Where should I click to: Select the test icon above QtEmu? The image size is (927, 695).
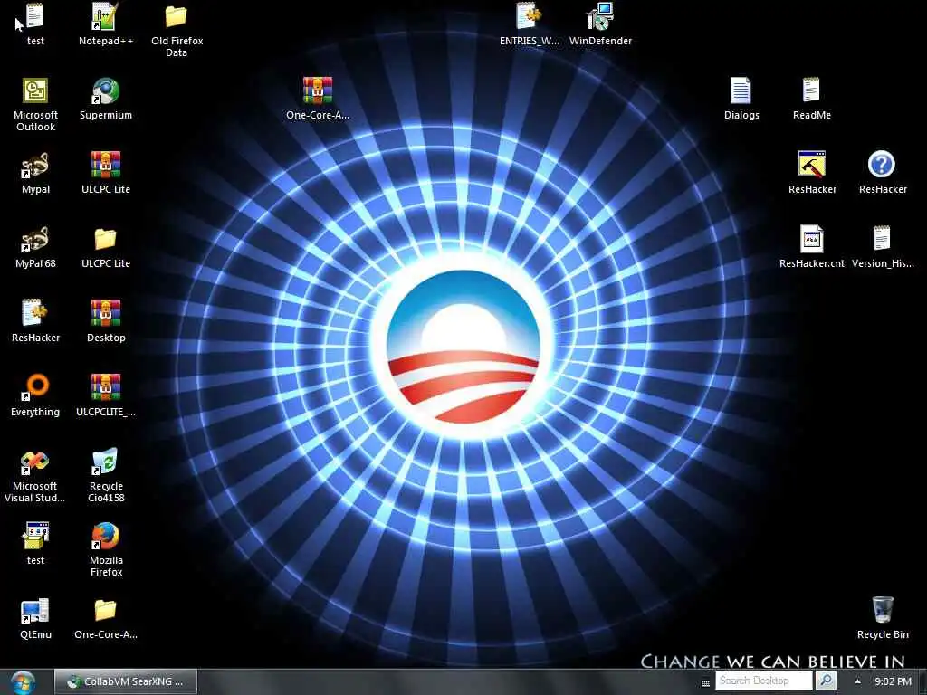(35, 536)
